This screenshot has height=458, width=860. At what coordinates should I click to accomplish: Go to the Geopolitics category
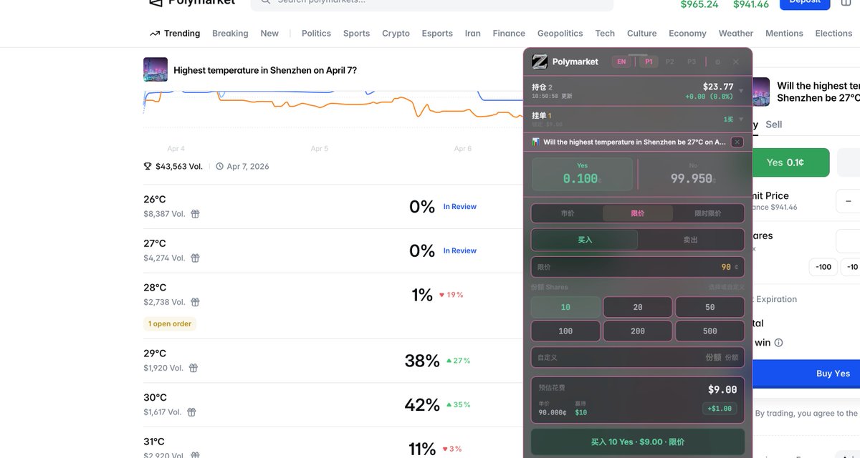[560, 34]
